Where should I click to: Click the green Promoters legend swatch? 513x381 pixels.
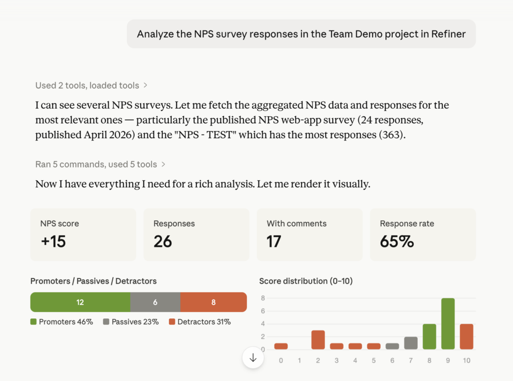[34, 322]
